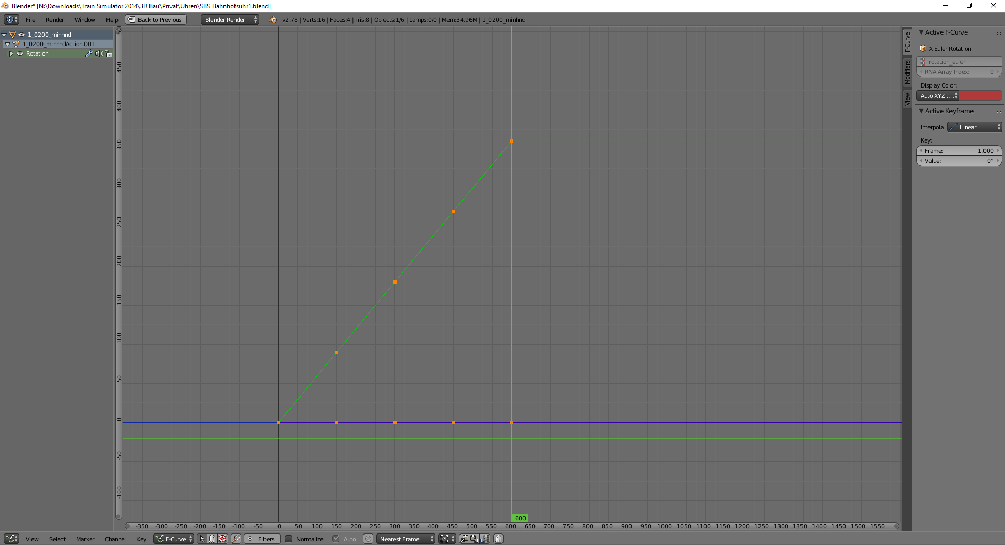Image resolution: width=1005 pixels, height=545 pixels.
Task: Click the magnifier search filter icon
Action: (236, 539)
